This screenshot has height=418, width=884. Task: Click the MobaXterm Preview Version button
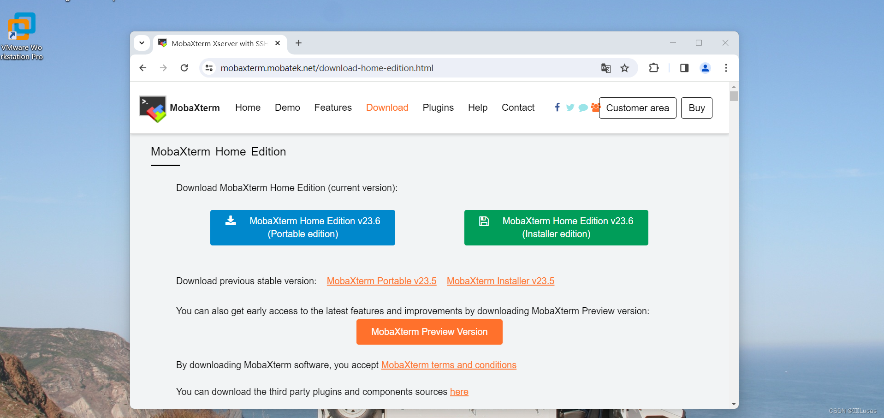tap(429, 332)
